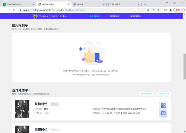
Task: Click the thumbs-up illustration
Action: pyautogui.click(x=92, y=53)
